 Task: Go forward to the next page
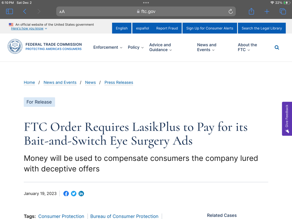coord(39,12)
